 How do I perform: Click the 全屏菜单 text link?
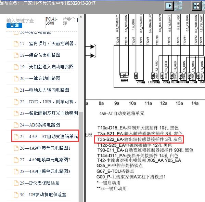coord(178,6)
